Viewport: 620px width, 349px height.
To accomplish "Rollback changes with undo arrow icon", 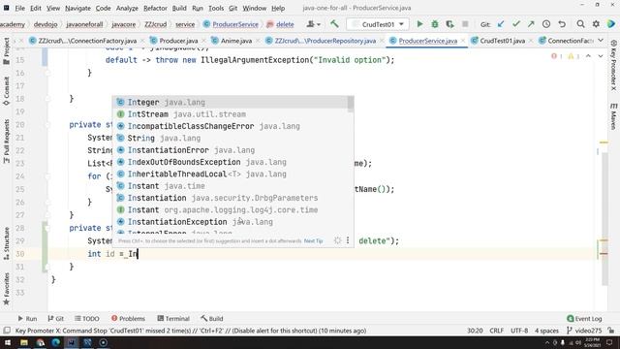I will [562, 24].
